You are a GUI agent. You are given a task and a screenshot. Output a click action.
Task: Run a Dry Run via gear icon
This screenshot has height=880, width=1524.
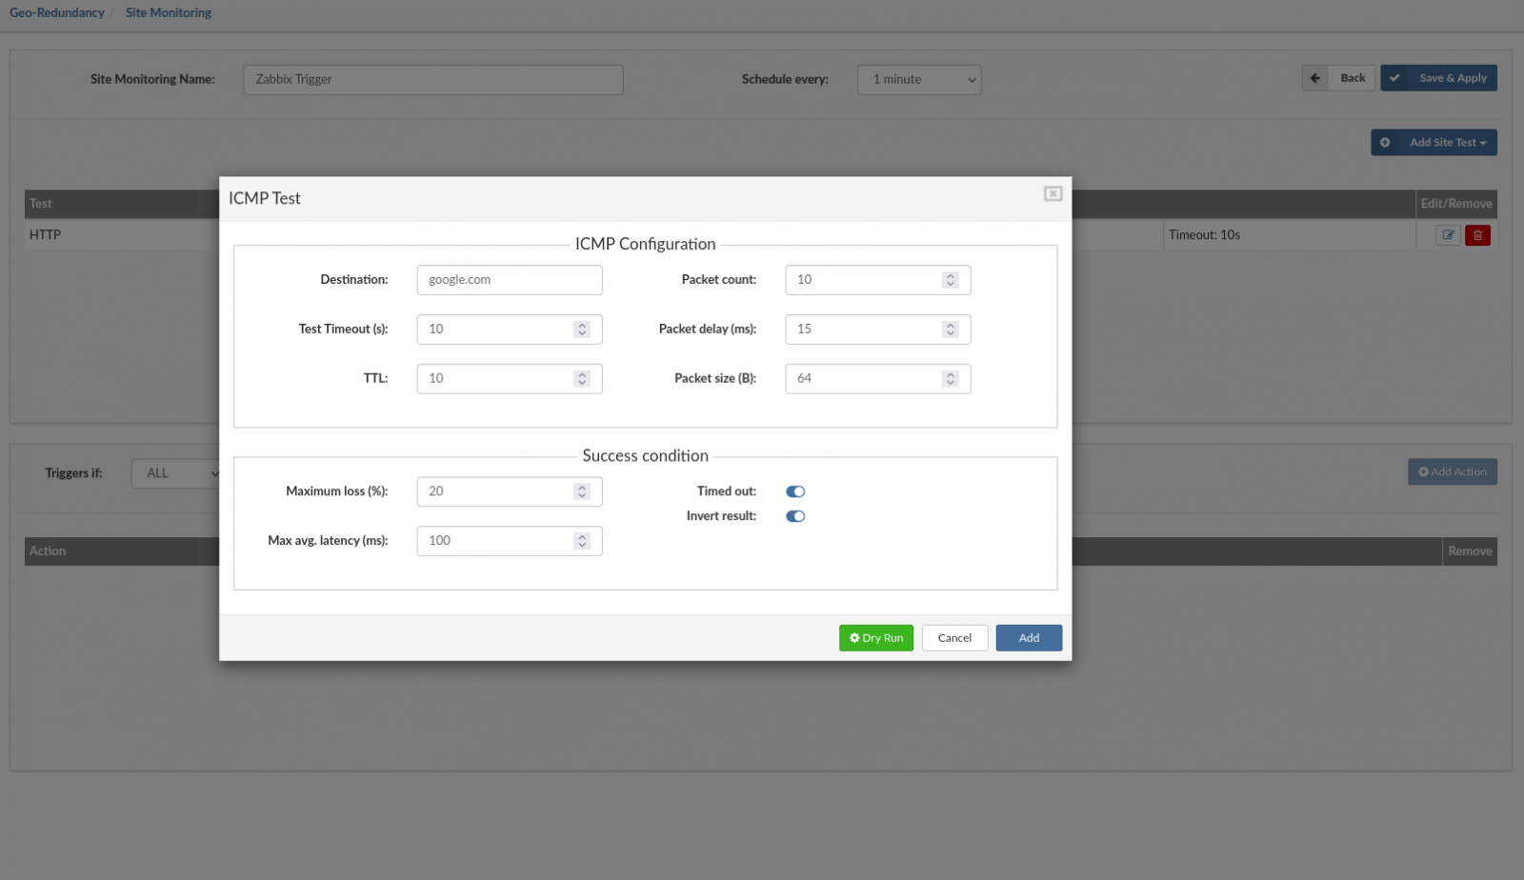(x=854, y=637)
